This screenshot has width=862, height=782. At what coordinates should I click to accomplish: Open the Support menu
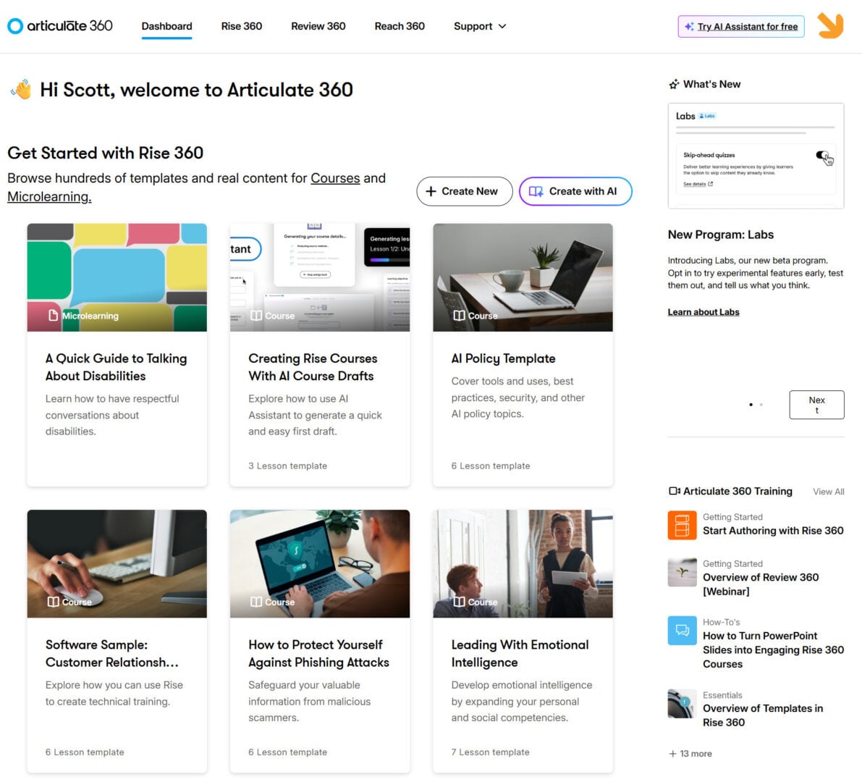point(480,26)
